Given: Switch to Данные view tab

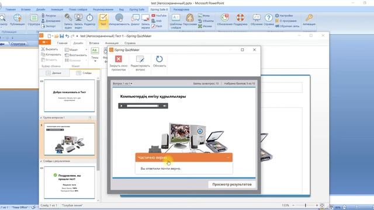Looking at the screenshot, I should [54, 73].
